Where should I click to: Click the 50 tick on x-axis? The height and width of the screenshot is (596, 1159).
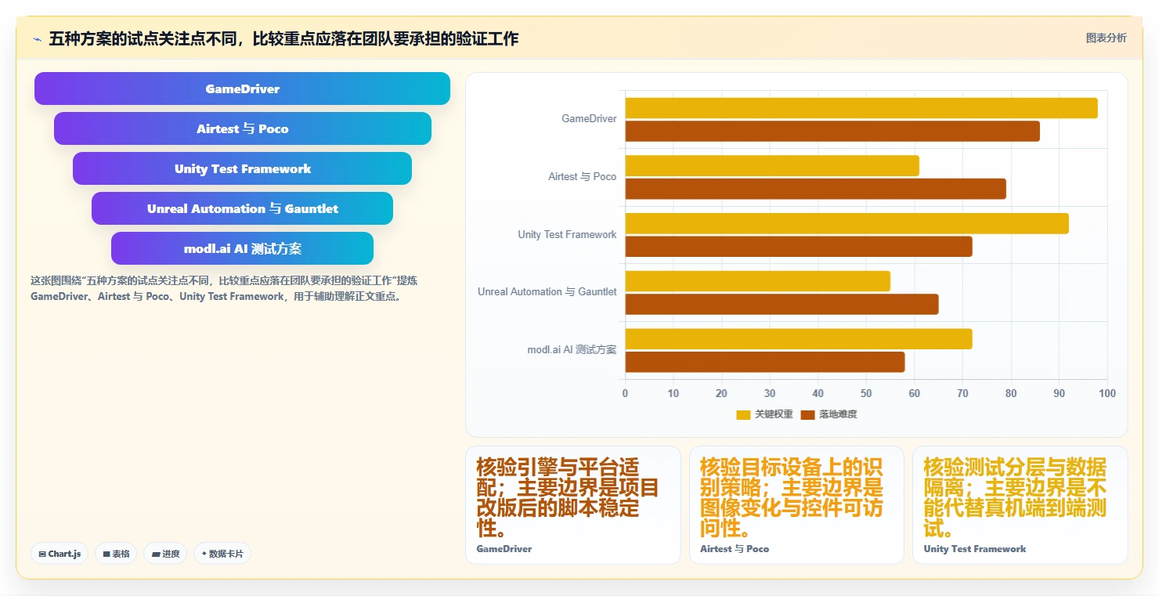tap(866, 393)
